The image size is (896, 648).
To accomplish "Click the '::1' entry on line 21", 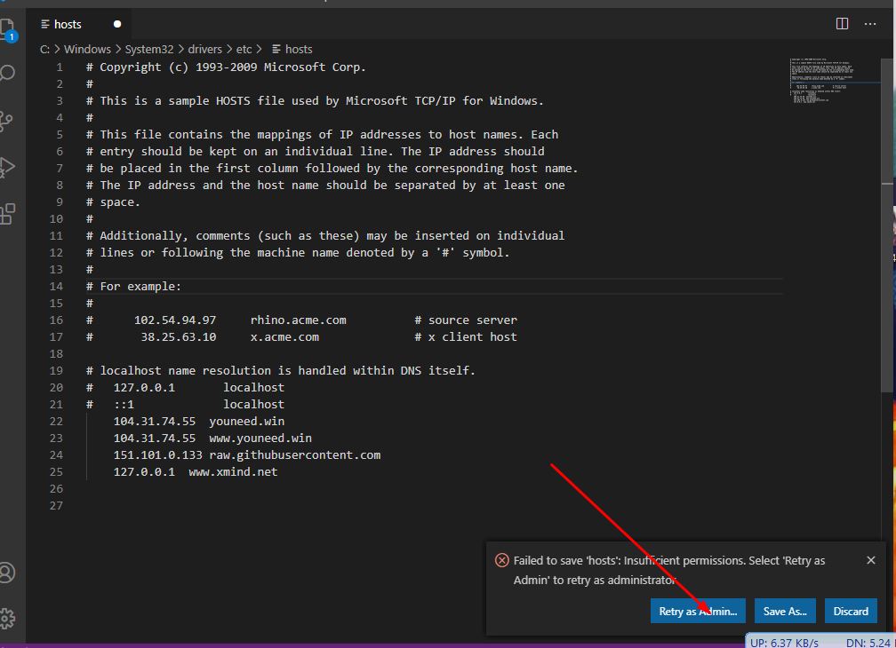I will [124, 405].
